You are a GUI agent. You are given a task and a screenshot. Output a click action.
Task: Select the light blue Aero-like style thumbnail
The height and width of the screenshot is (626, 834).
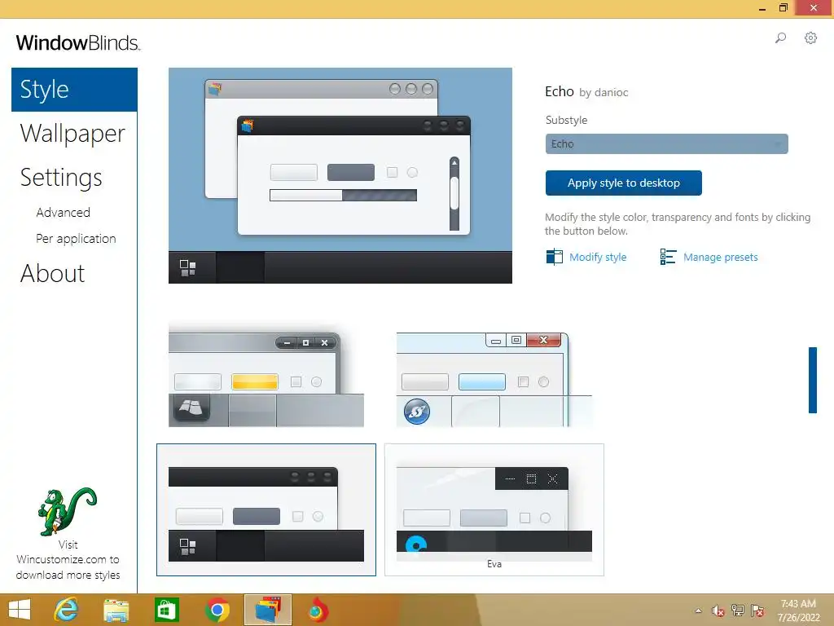click(494, 380)
